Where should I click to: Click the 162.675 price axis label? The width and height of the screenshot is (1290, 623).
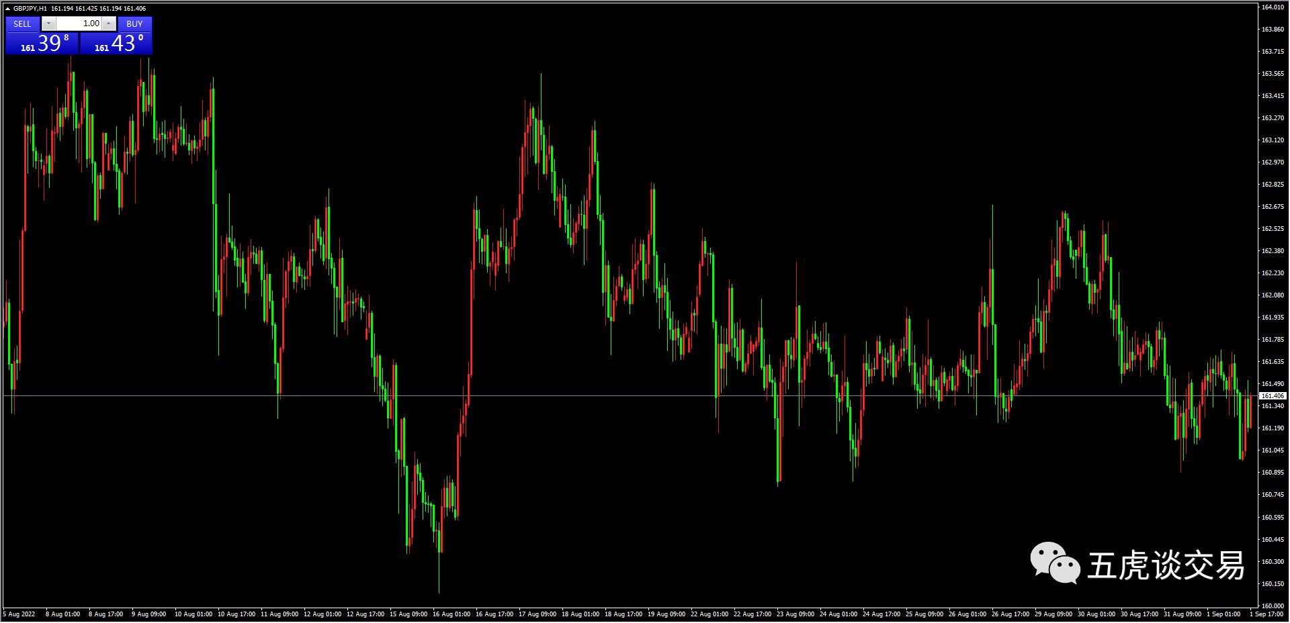click(1273, 207)
